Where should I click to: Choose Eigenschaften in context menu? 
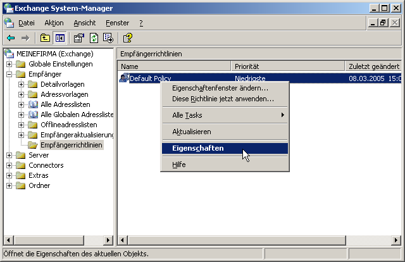click(x=225, y=148)
